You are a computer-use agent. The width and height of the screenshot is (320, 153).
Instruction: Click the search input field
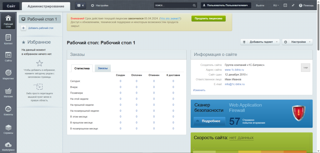pyautogui.click(x=173, y=6)
